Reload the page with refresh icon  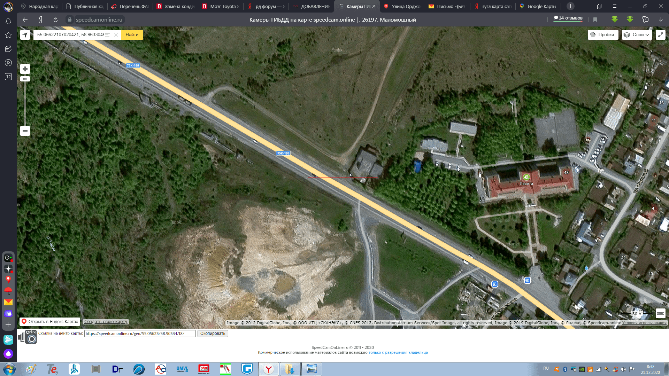click(55, 20)
